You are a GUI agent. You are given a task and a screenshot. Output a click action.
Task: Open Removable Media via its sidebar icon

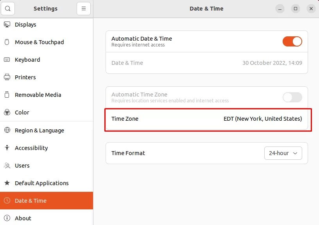[6, 95]
